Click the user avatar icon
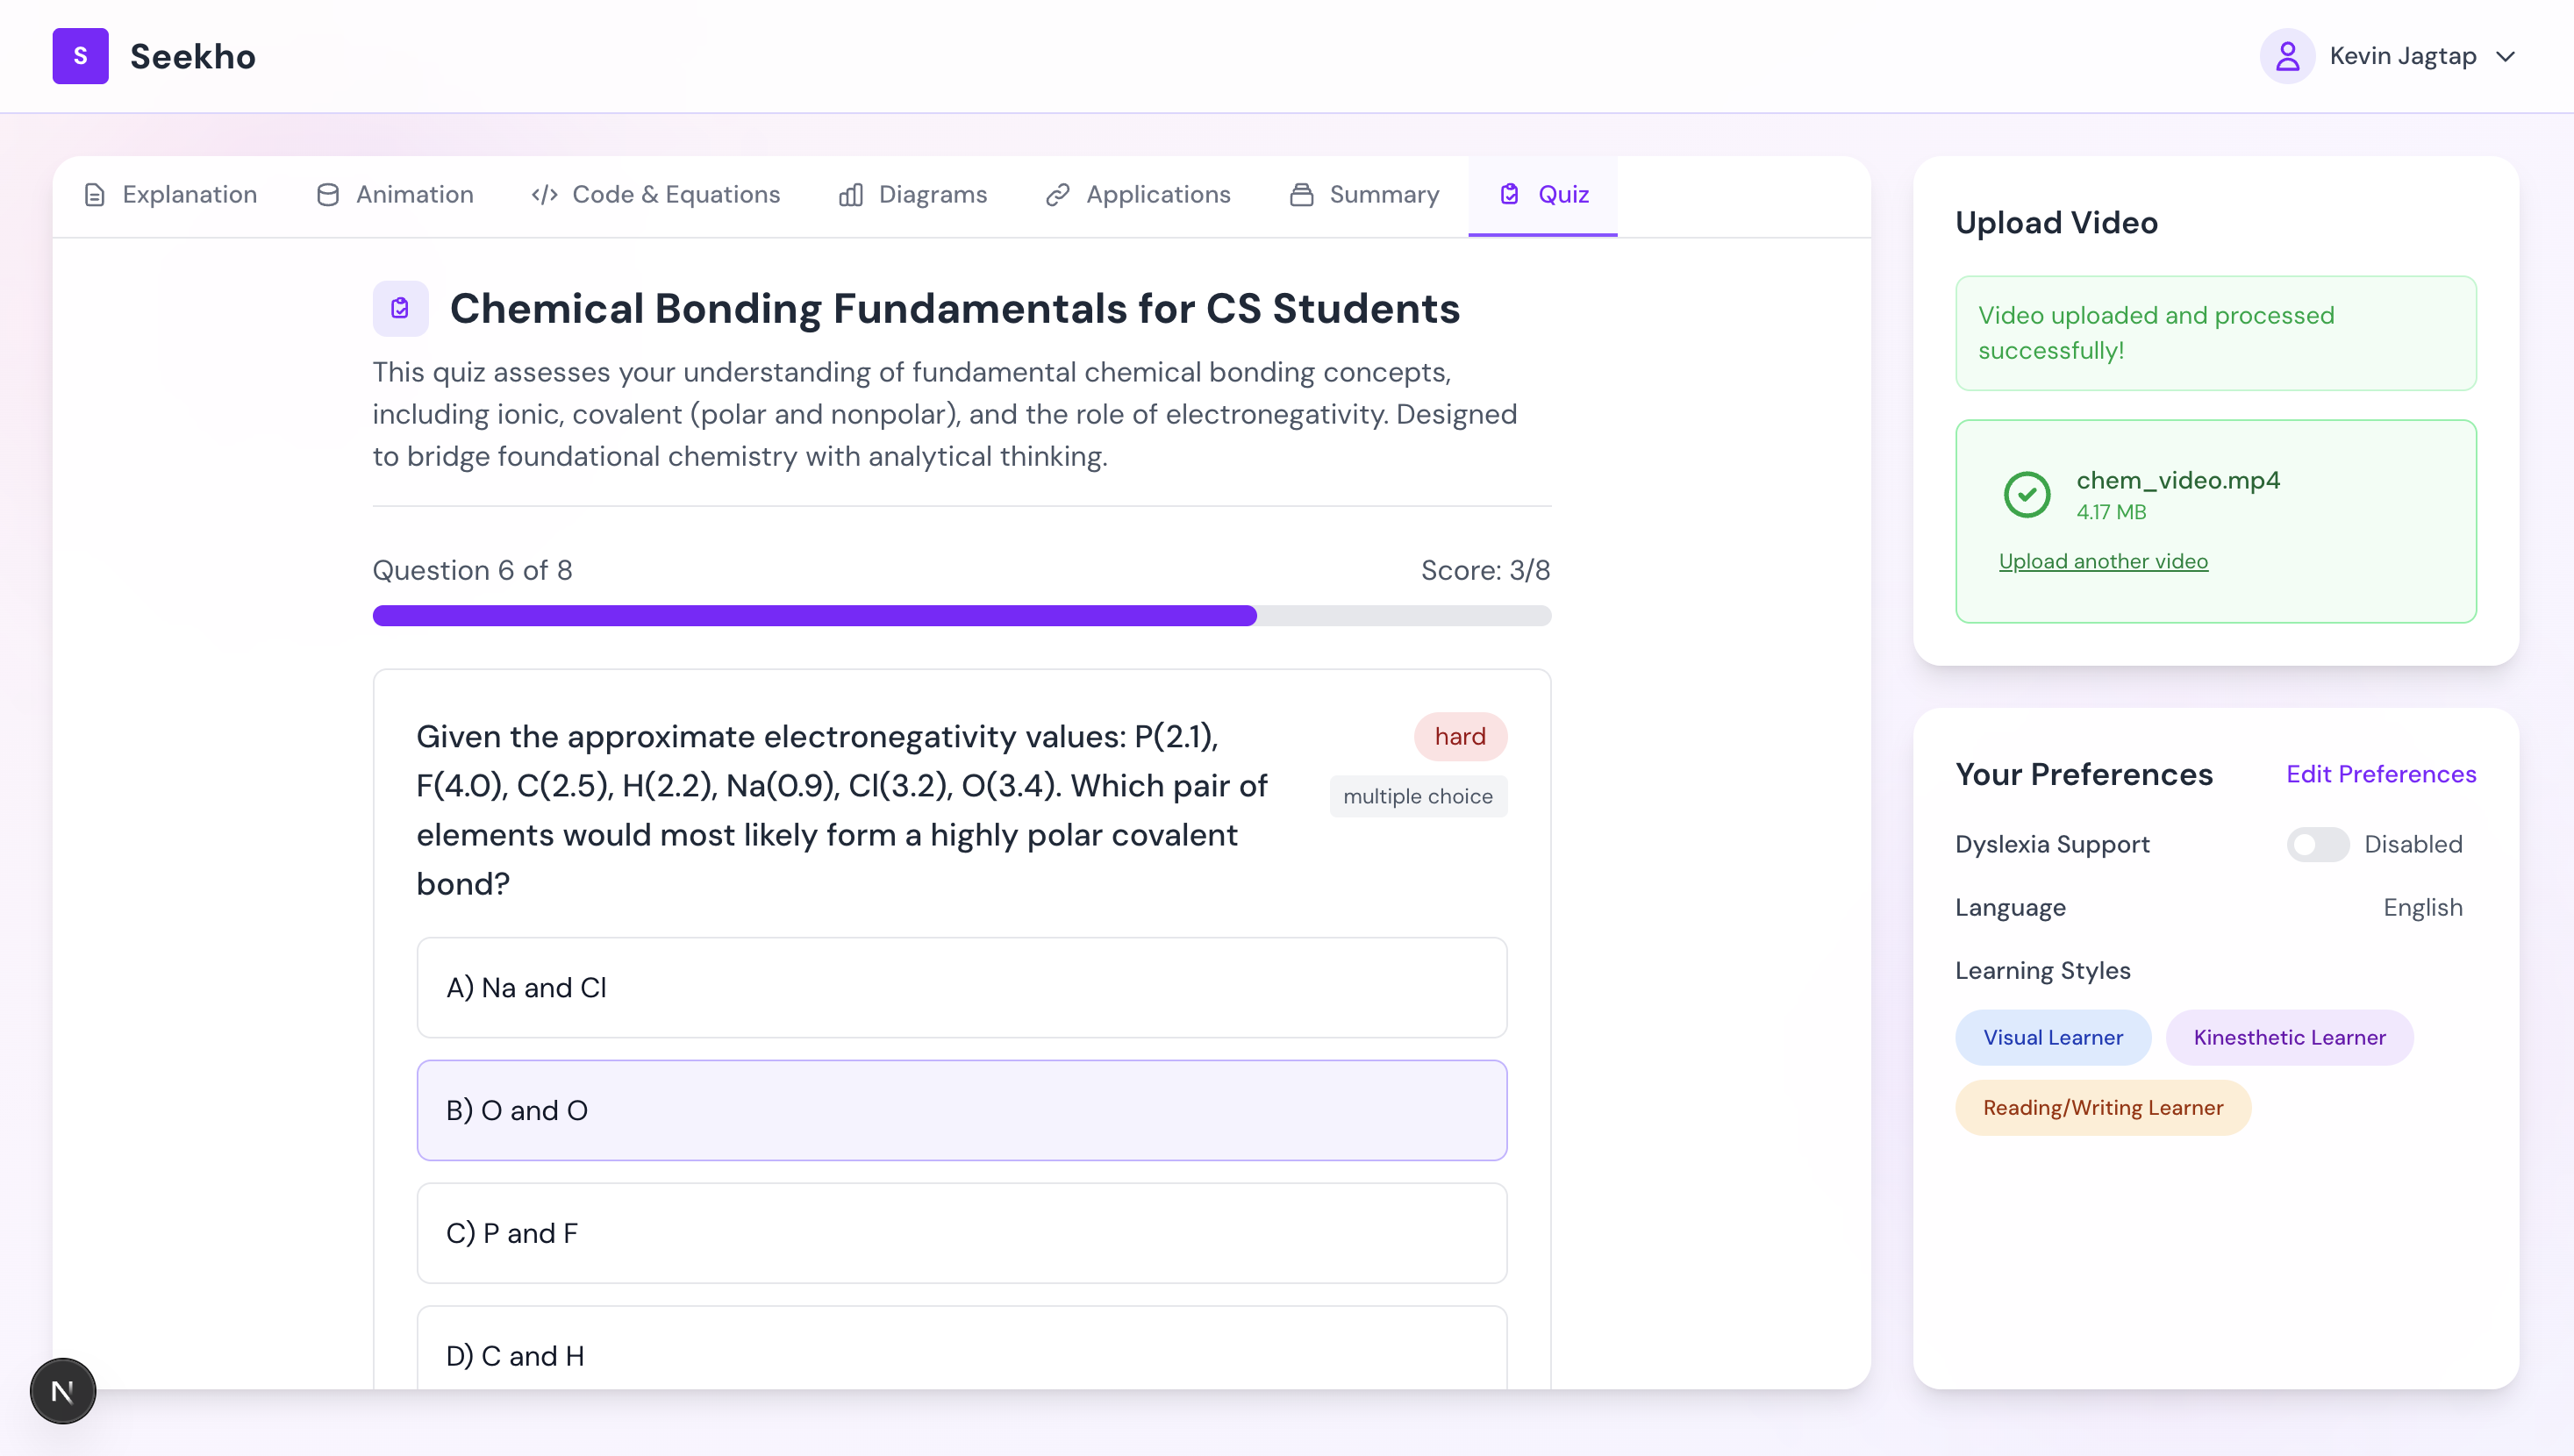The image size is (2574, 1456). pos(2287,56)
